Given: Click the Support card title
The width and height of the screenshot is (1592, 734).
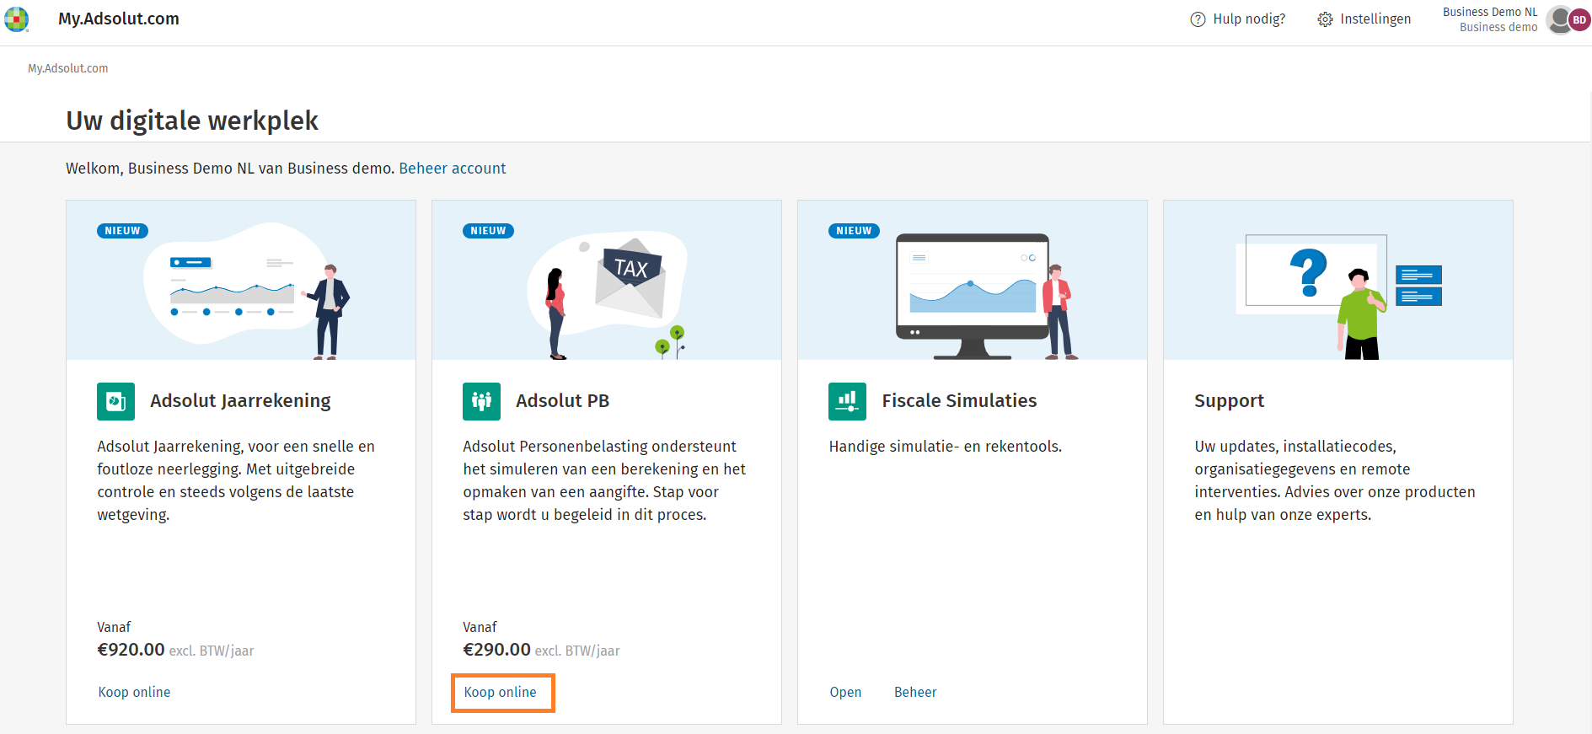Looking at the screenshot, I should [x=1229, y=401].
